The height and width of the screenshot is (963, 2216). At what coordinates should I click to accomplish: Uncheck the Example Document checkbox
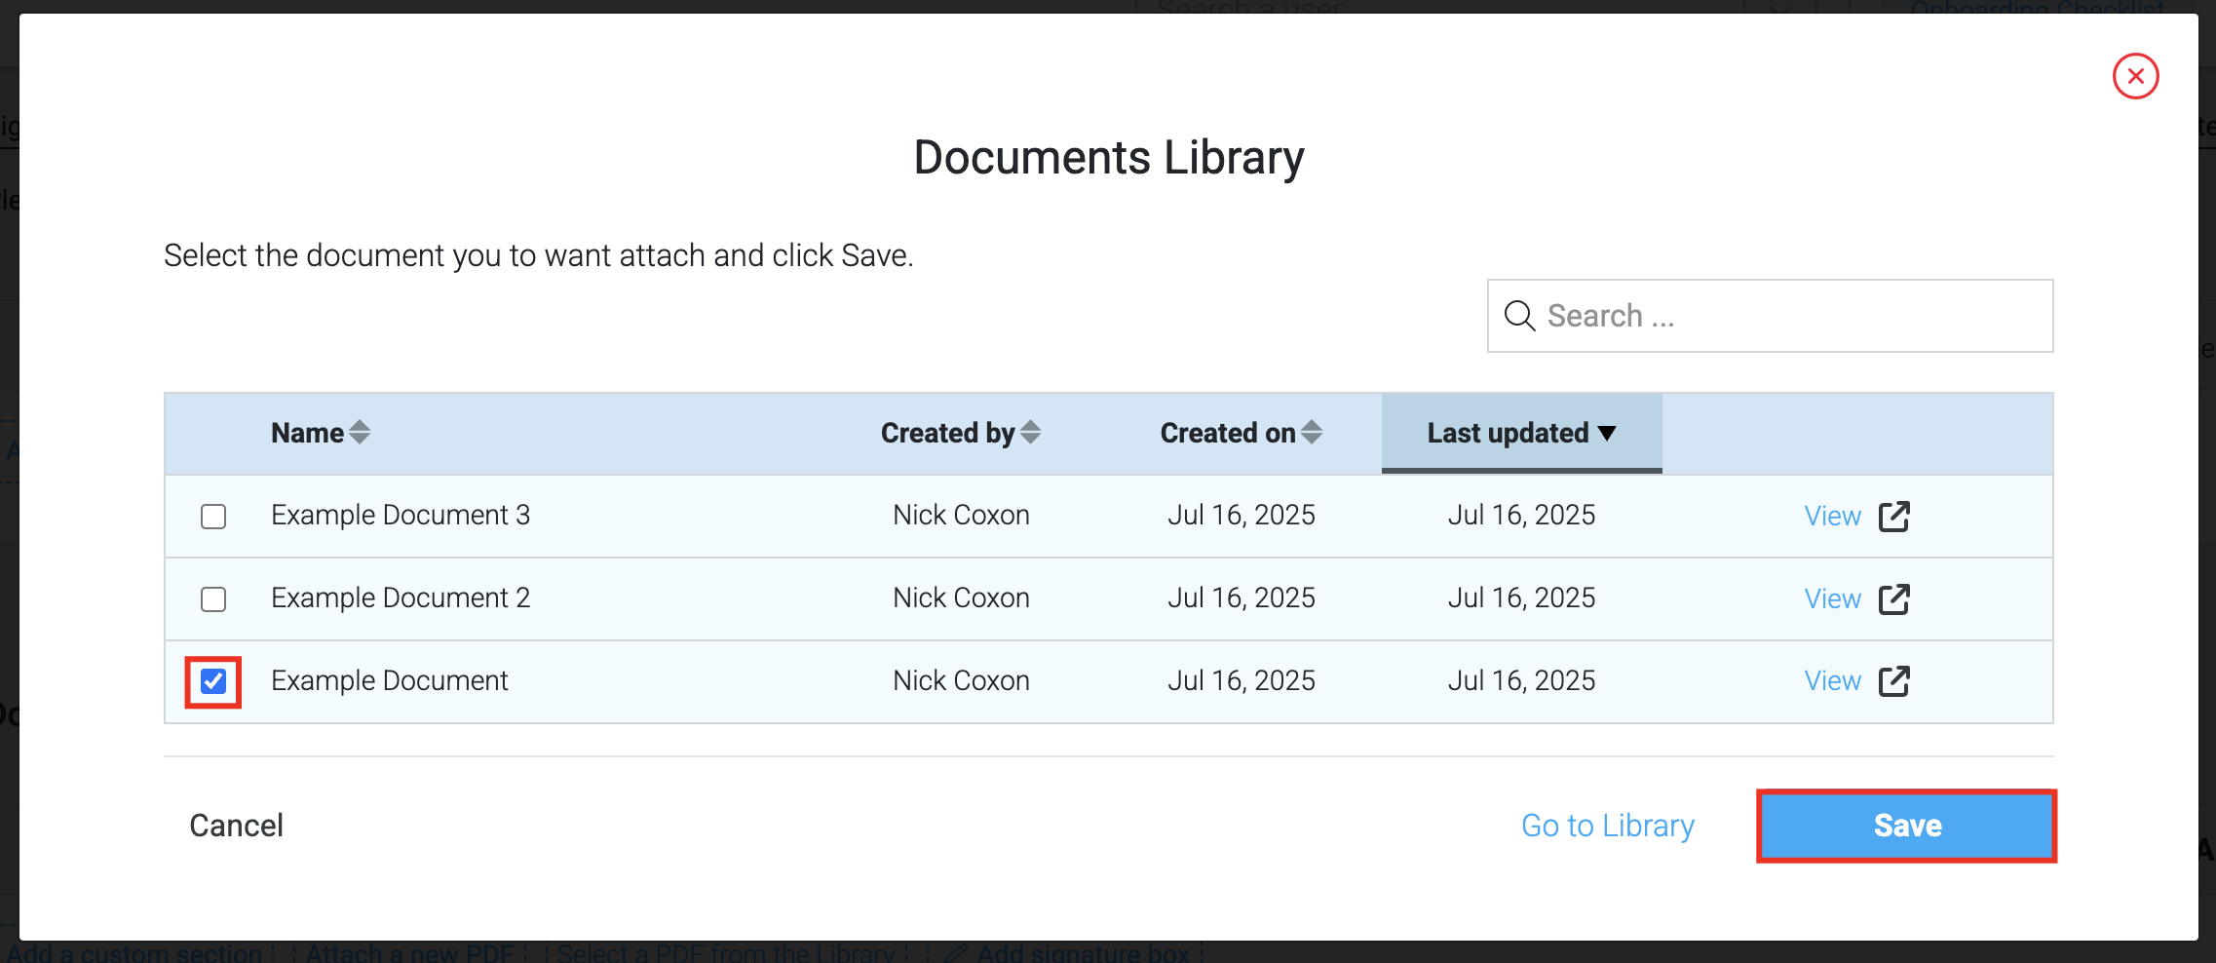coord(213,681)
